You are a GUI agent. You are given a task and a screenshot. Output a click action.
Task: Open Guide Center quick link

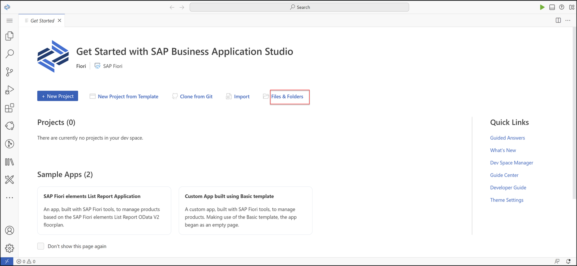[x=504, y=175]
